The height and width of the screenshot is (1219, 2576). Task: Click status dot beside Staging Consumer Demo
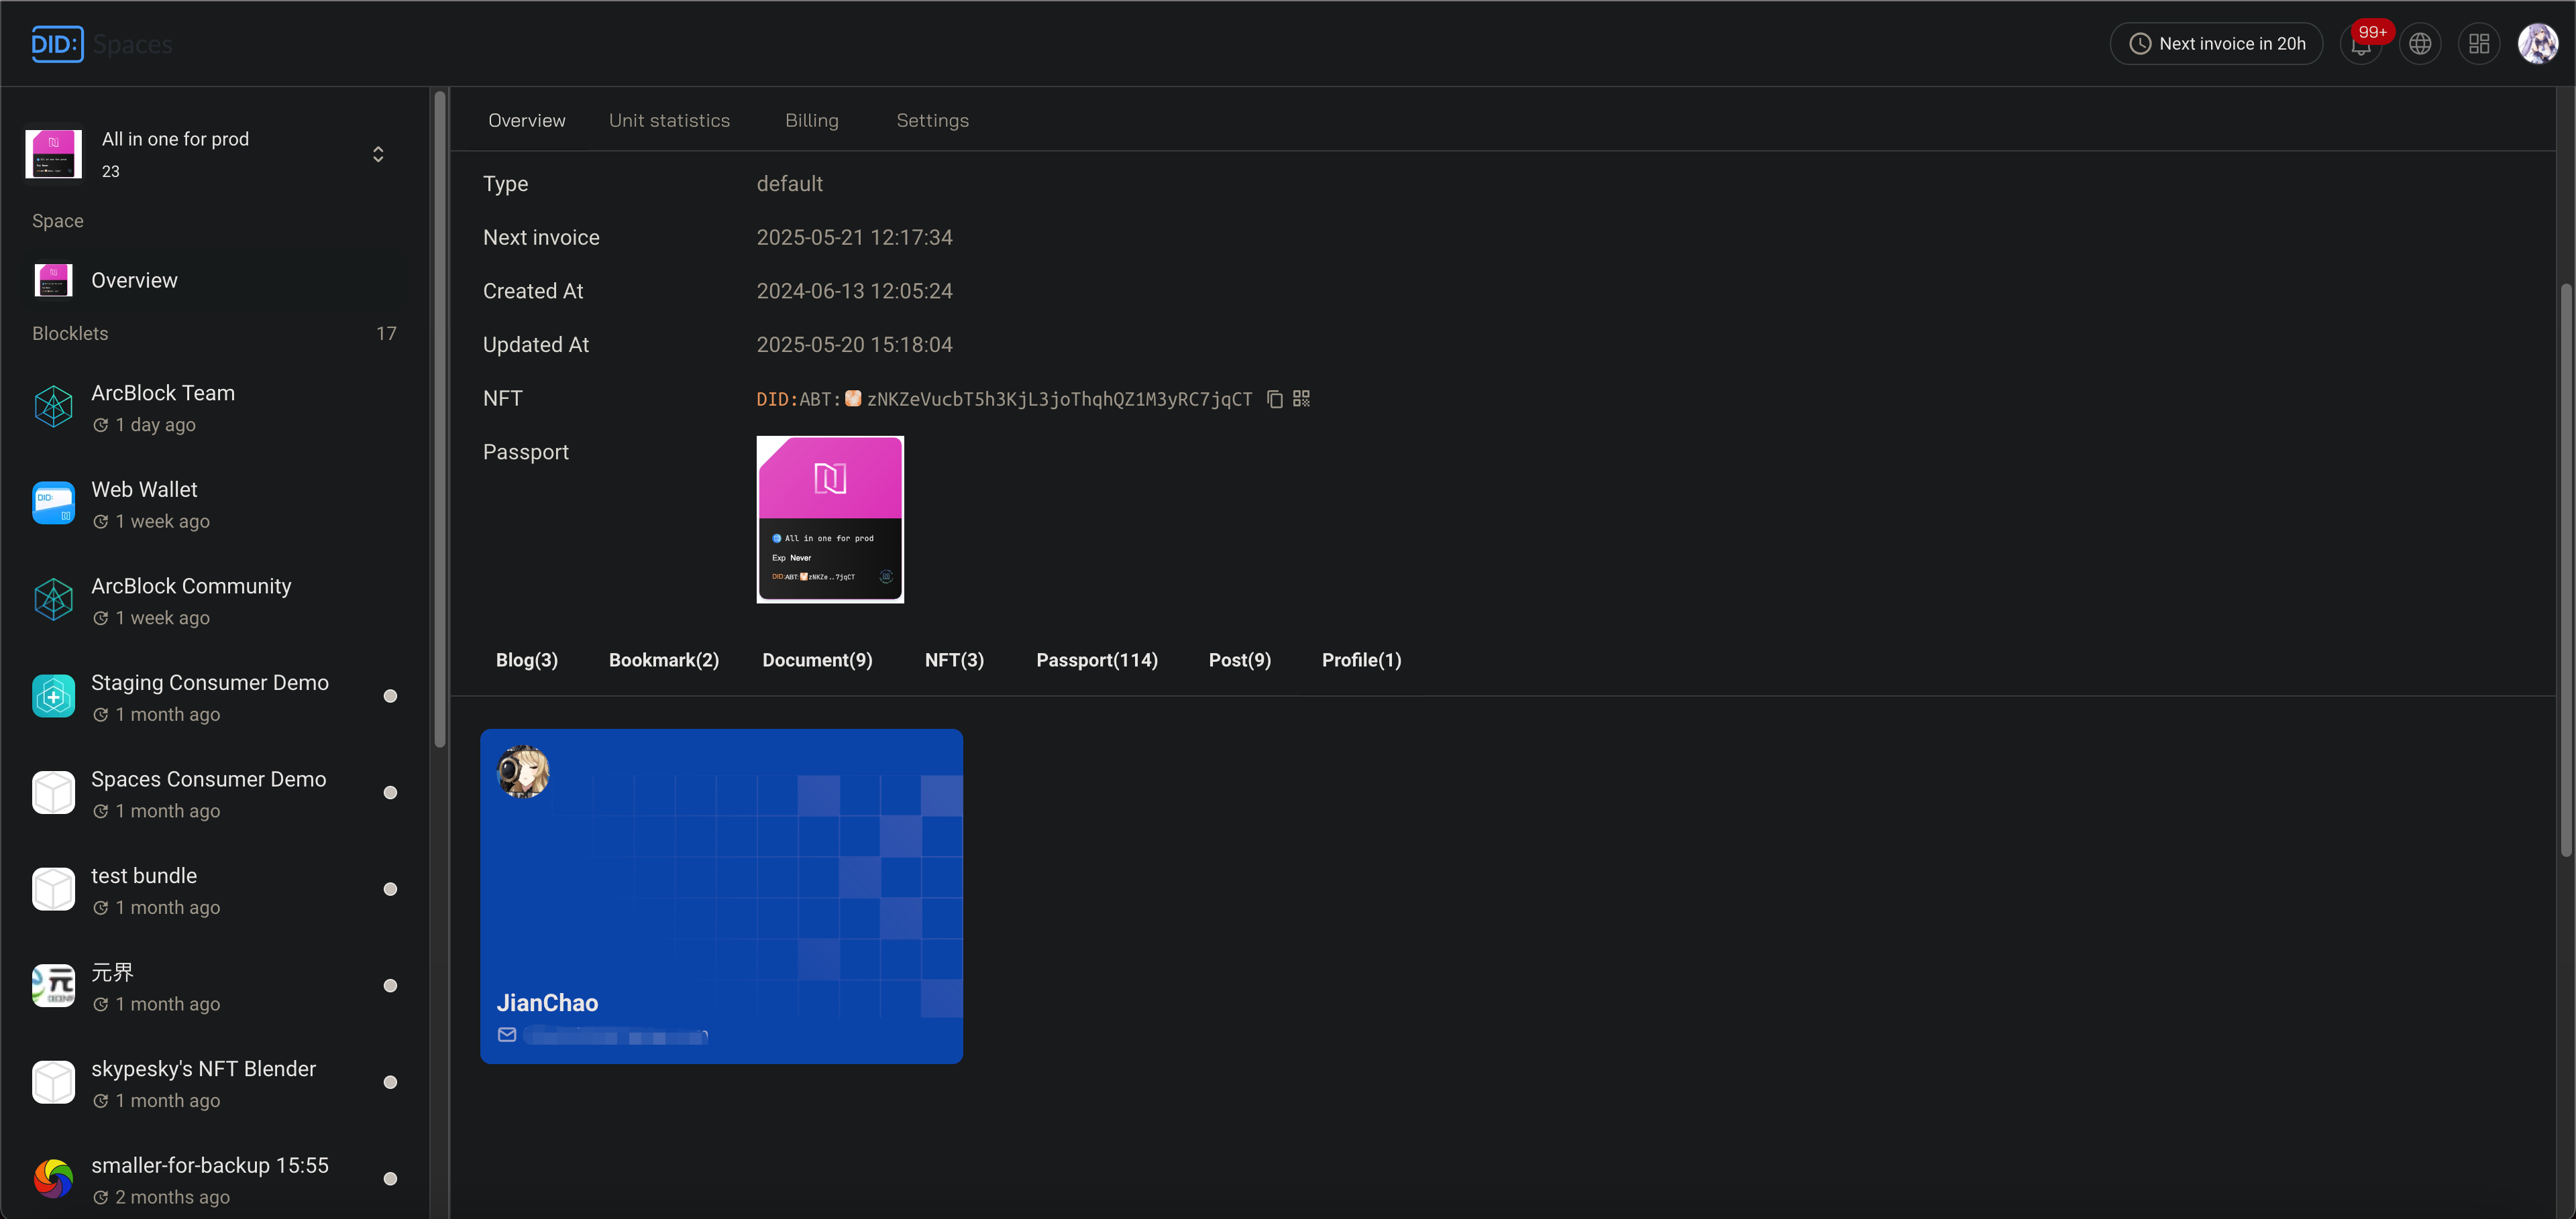390,697
